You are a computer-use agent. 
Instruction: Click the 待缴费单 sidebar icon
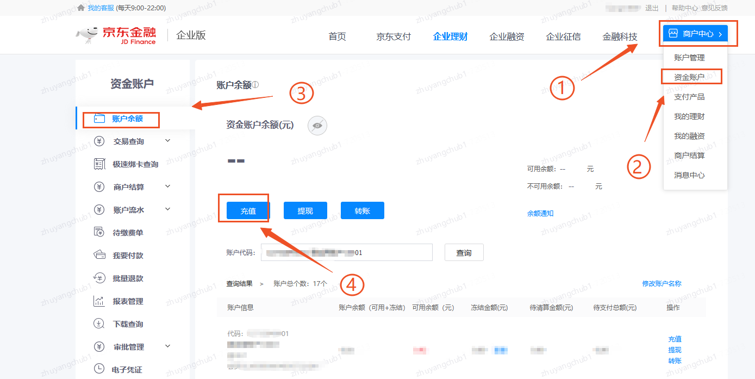(99, 232)
